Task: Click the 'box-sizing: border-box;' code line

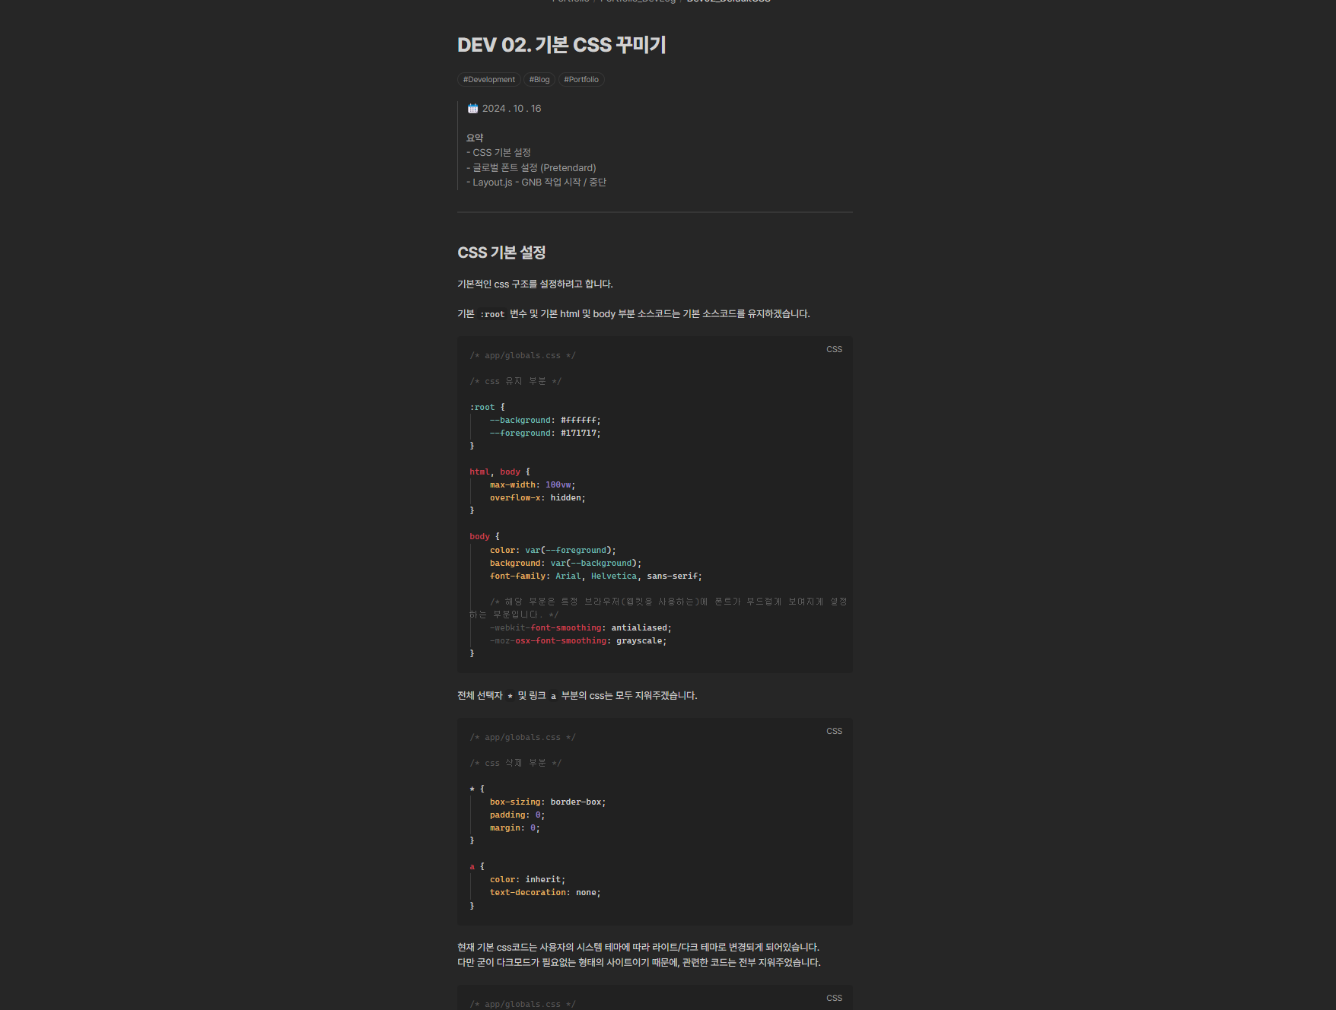Action: [548, 802]
